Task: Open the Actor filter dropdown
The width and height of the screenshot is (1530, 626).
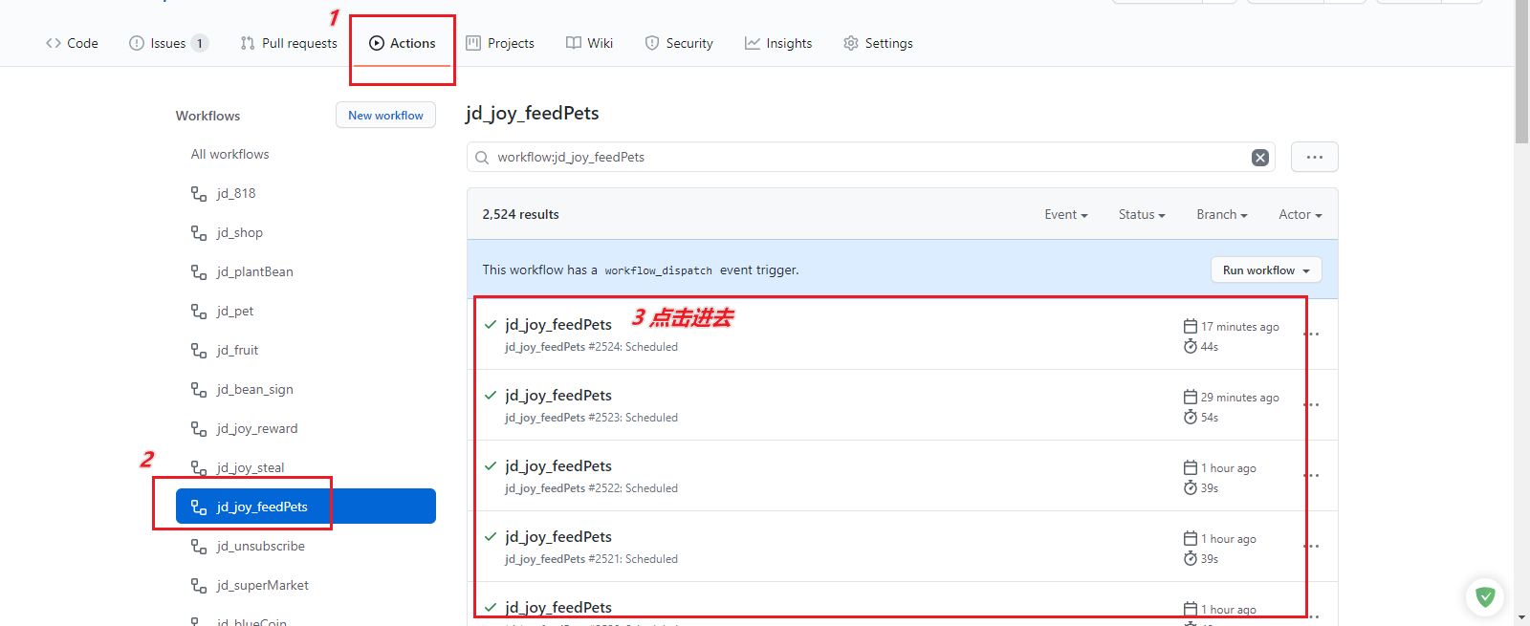Action: [1300, 215]
